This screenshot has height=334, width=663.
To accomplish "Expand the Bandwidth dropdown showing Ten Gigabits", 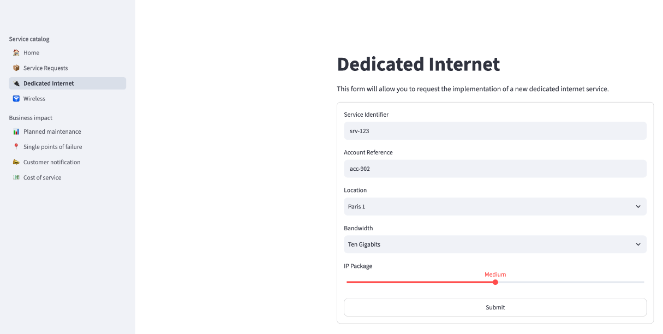I will [495, 244].
